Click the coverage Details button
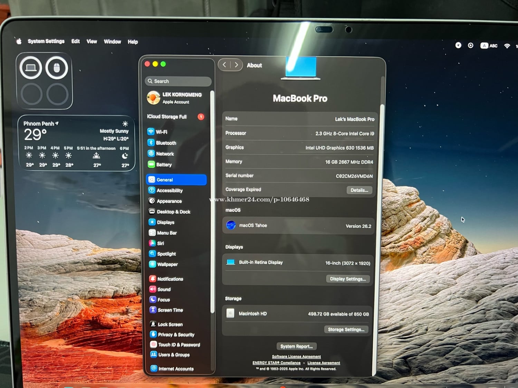Screen dimensions: 518x388 pos(359,190)
